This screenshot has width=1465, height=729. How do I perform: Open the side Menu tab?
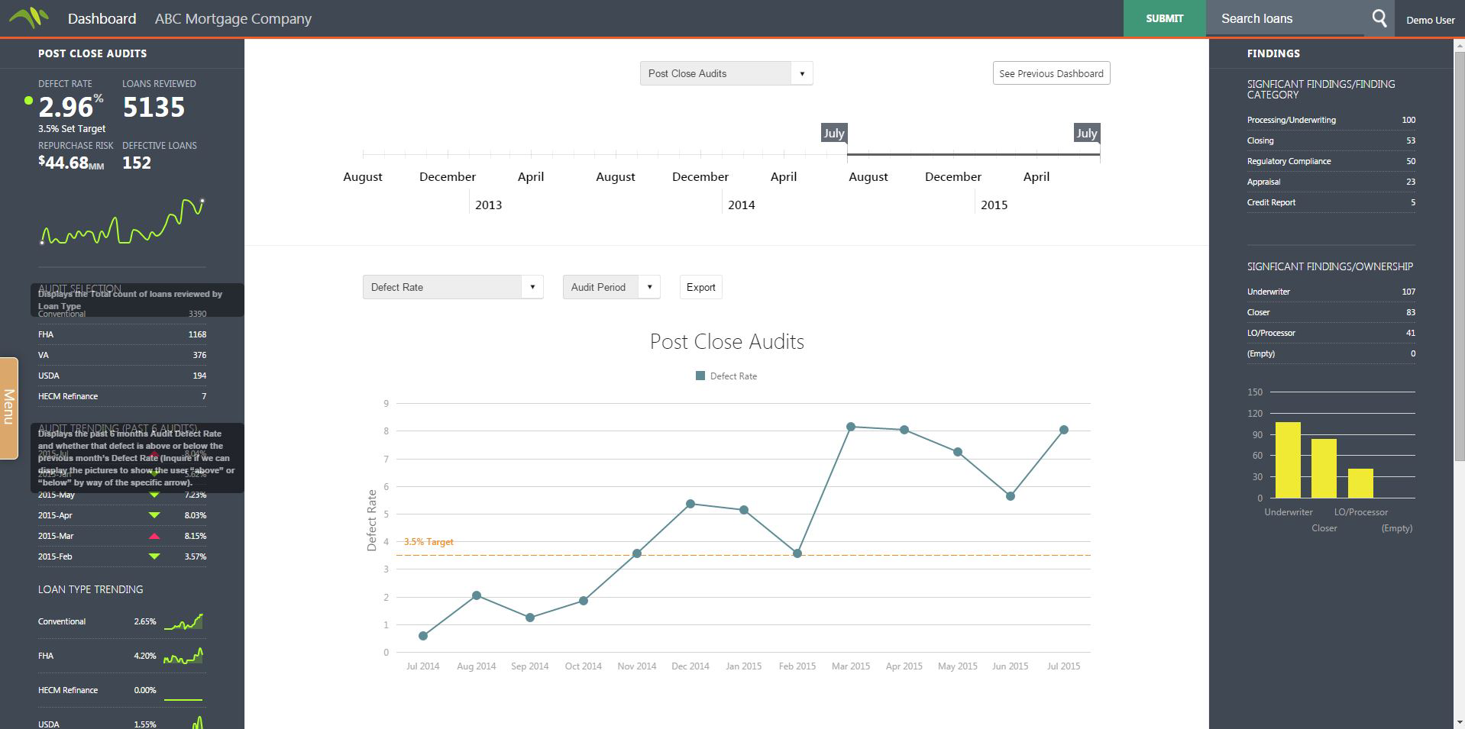coord(8,408)
